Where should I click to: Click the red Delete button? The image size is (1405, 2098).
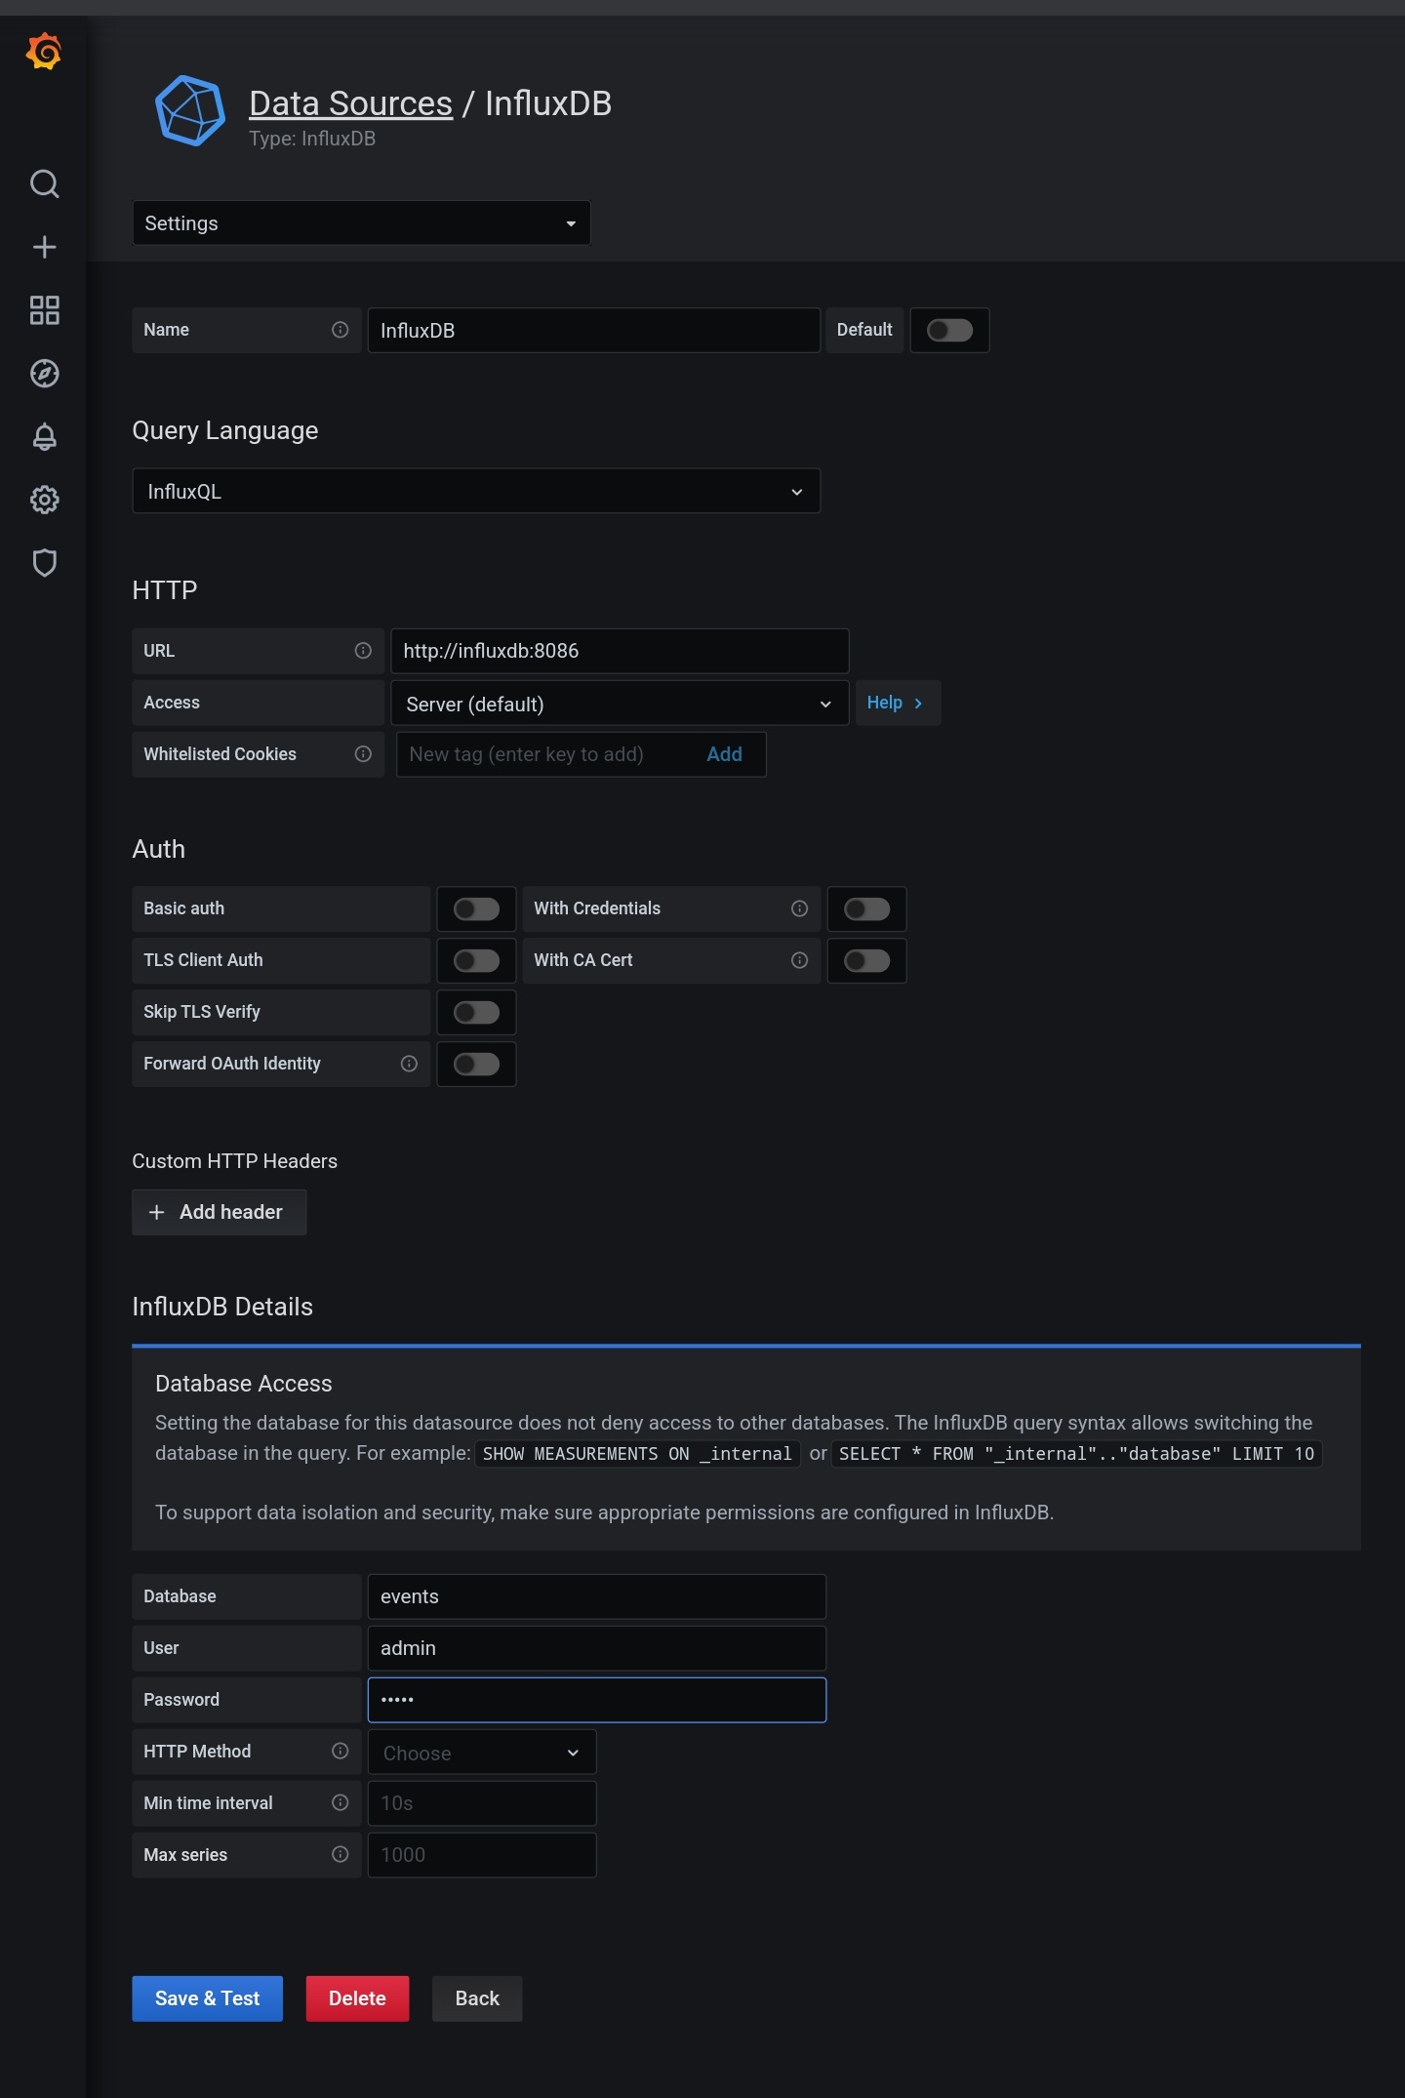pyautogui.click(x=357, y=1998)
